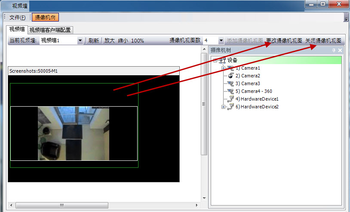Click the HardwareDevice1 icon

pyautogui.click(x=230, y=99)
